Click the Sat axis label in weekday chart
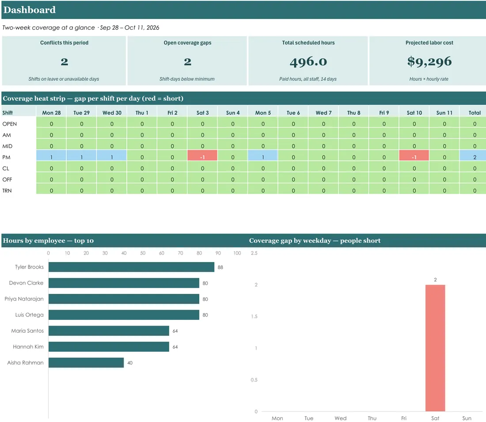 (435, 418)
